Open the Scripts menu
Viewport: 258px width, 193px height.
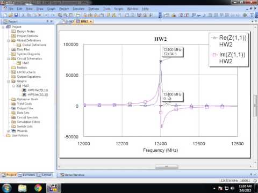[119, 9]
